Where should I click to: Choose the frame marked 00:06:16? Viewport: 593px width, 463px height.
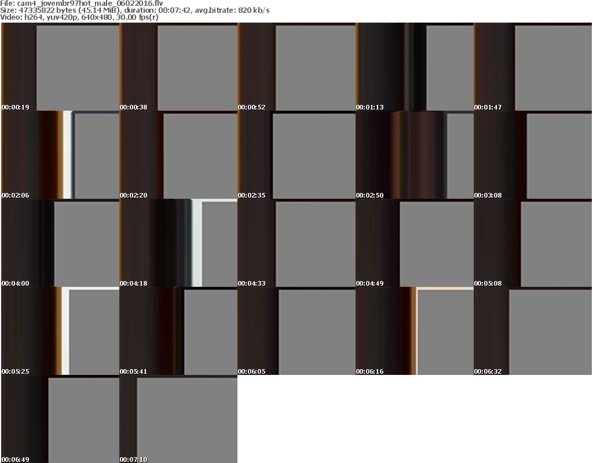[x=415, y=331]
